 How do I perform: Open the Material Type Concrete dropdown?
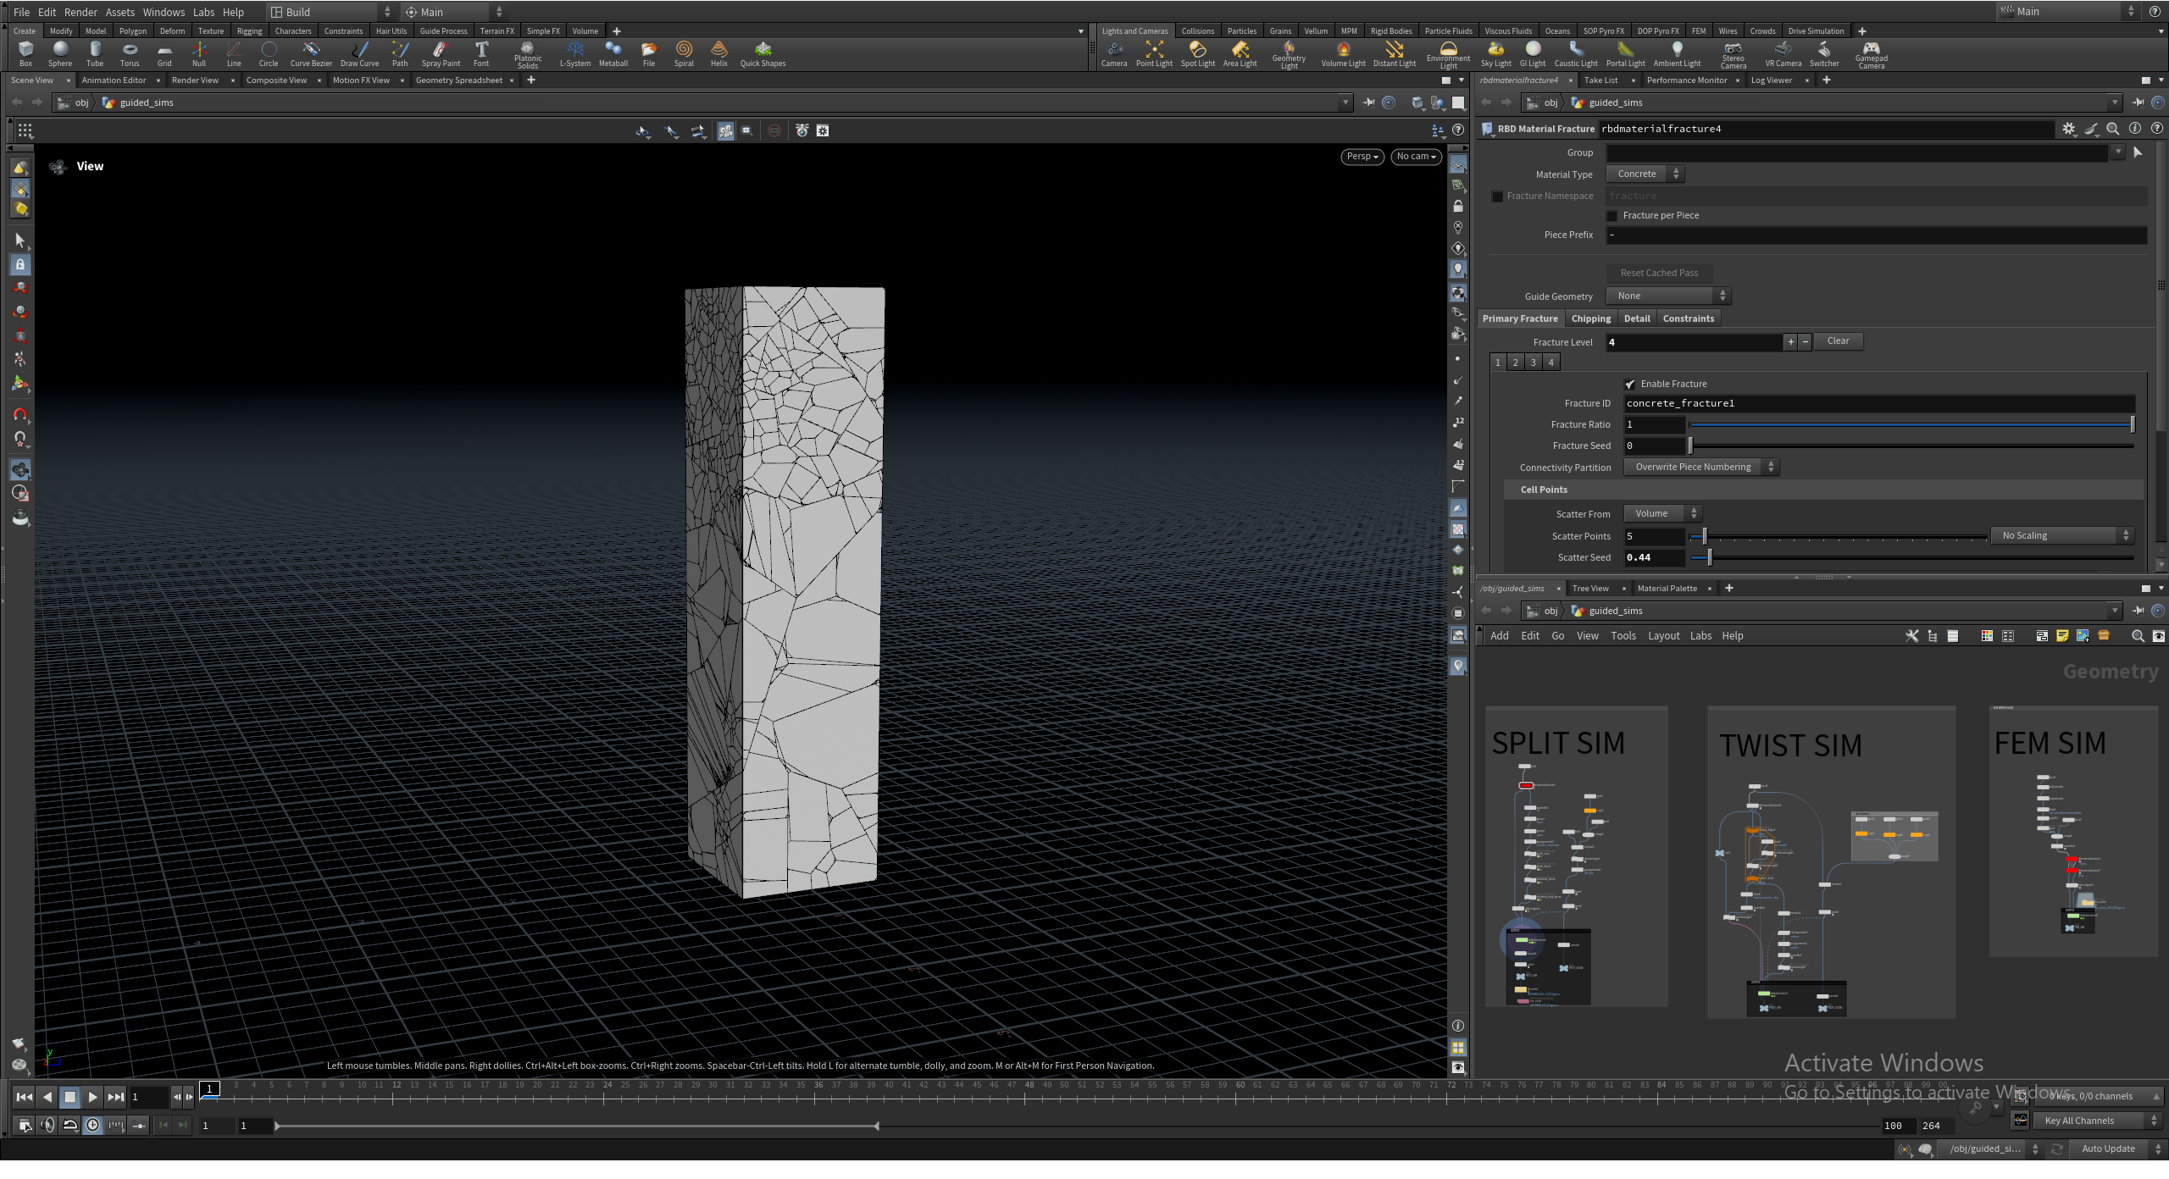pos(1643,174)
